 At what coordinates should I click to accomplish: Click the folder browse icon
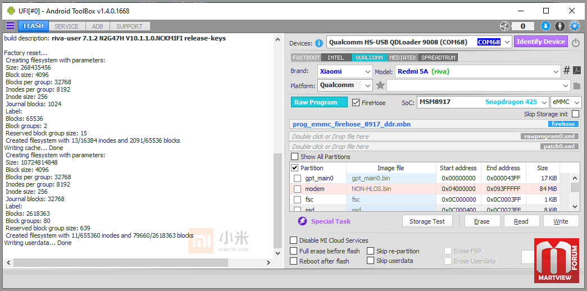click(577, 86)
